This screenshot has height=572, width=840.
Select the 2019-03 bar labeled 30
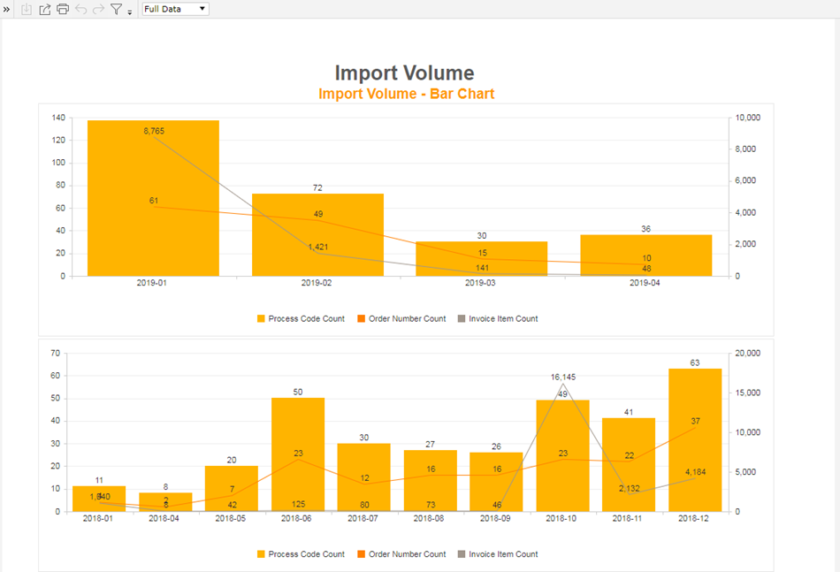click(482, 259)
